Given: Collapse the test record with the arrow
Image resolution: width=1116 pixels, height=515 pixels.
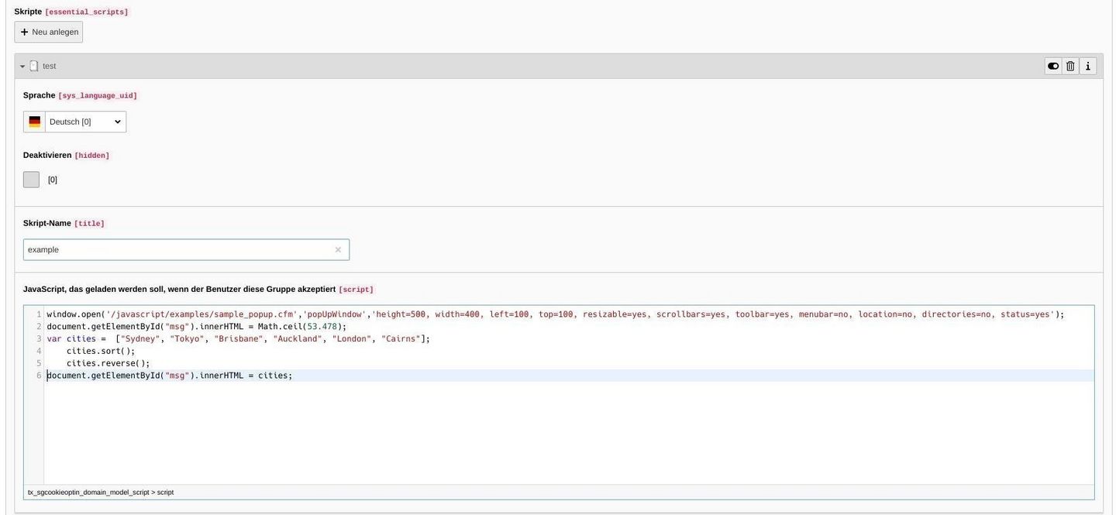Looking at the screenshot, I should (x=22, y=67).
